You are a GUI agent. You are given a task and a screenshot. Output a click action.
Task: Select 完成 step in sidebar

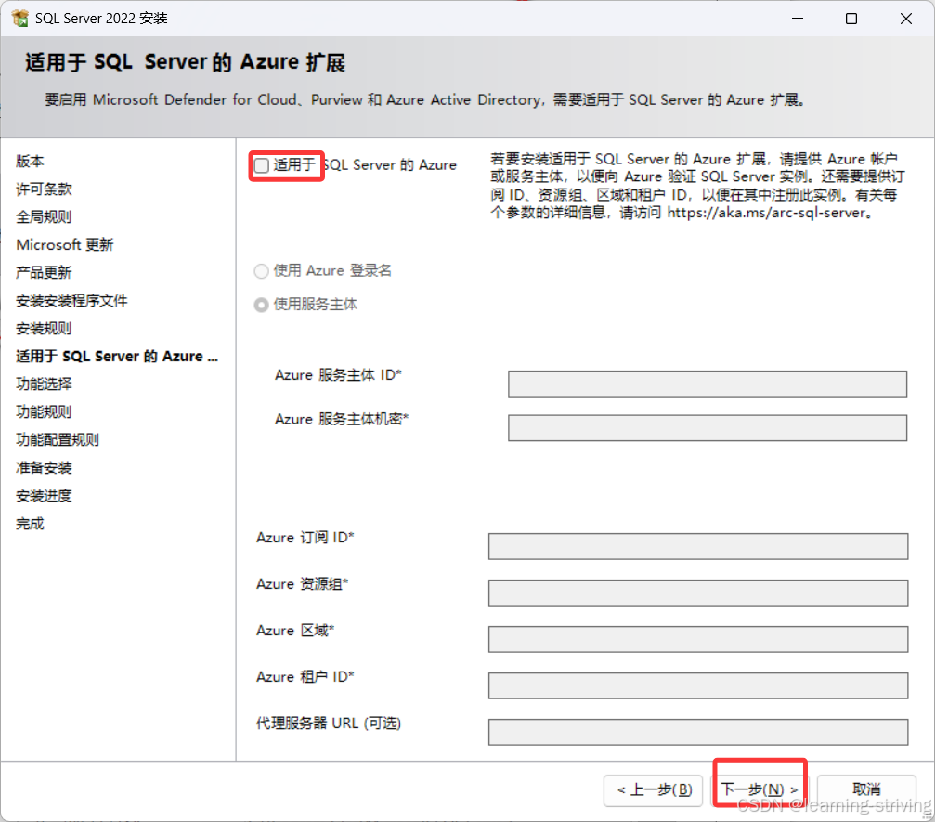point(30,524)
